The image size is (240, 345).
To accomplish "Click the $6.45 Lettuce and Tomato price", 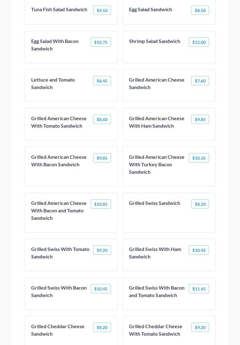I will pyautogui.click(x=102, y=81).
